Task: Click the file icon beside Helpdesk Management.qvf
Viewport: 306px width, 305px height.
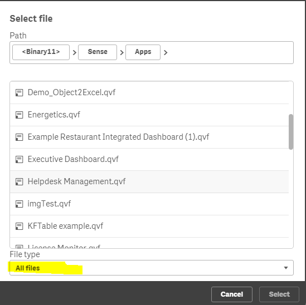Action: tap(19, 181)
